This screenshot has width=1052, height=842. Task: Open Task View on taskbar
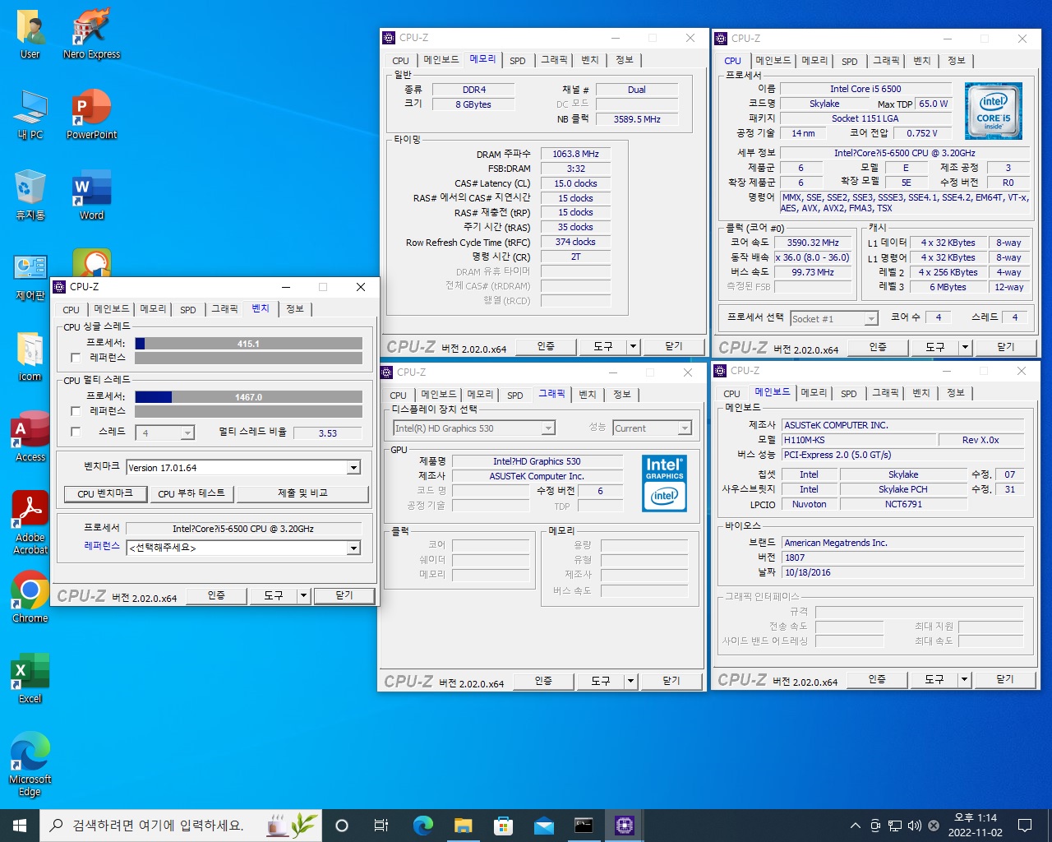381,826
